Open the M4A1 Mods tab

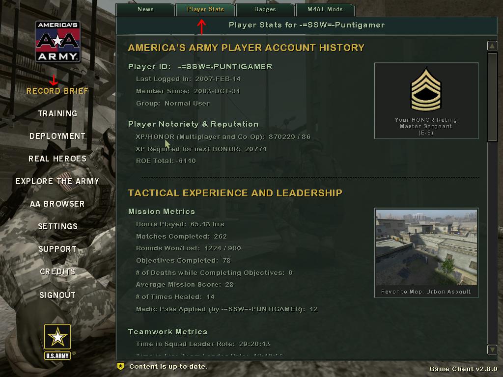click(325, 10)
